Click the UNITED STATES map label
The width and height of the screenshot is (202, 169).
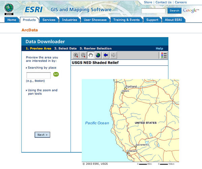(x=146, y=123)
